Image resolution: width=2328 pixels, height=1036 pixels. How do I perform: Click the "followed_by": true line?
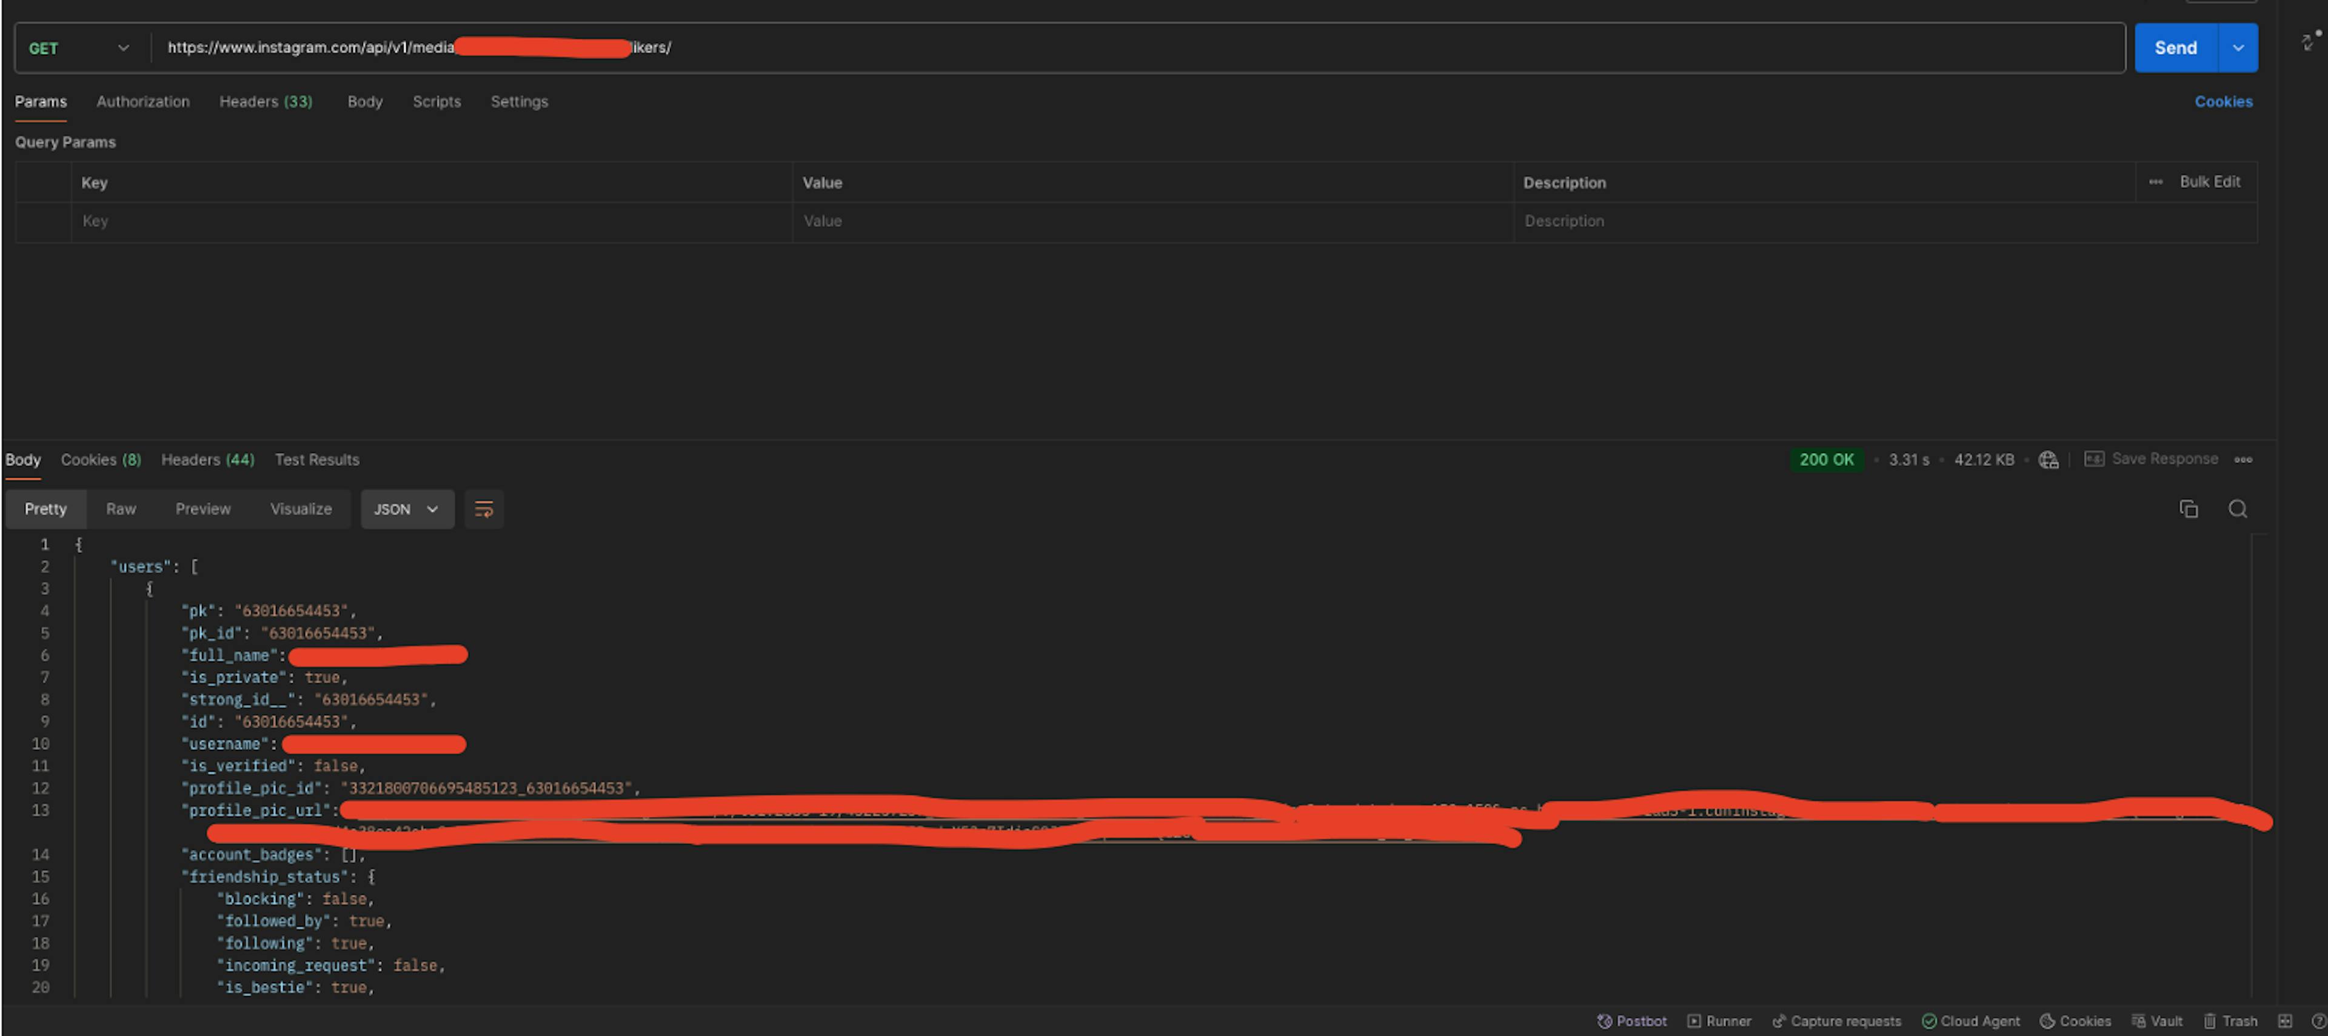click(304, 920)
